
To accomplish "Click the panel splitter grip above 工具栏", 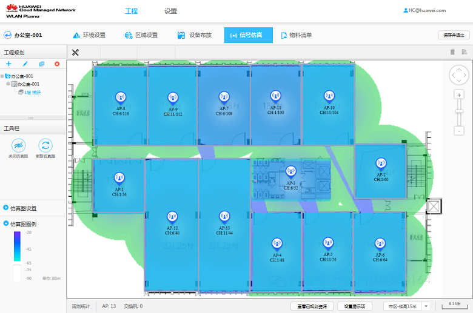I will tap(31, 118).
